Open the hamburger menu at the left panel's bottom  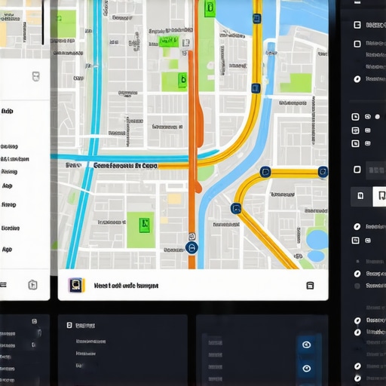pos(3,284)
